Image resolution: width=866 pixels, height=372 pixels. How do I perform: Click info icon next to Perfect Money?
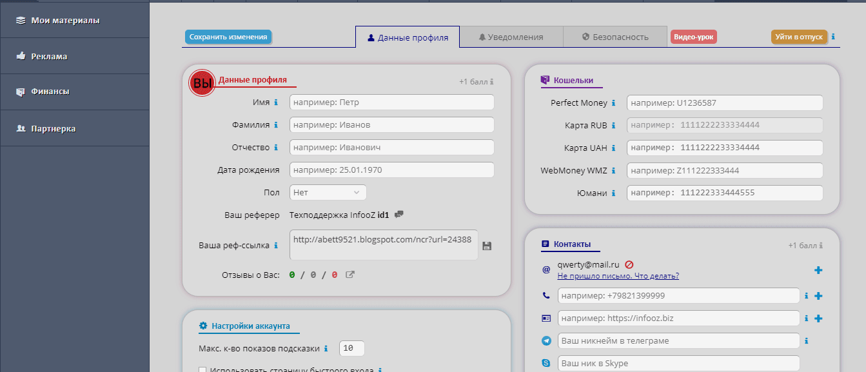pos(613,103)
